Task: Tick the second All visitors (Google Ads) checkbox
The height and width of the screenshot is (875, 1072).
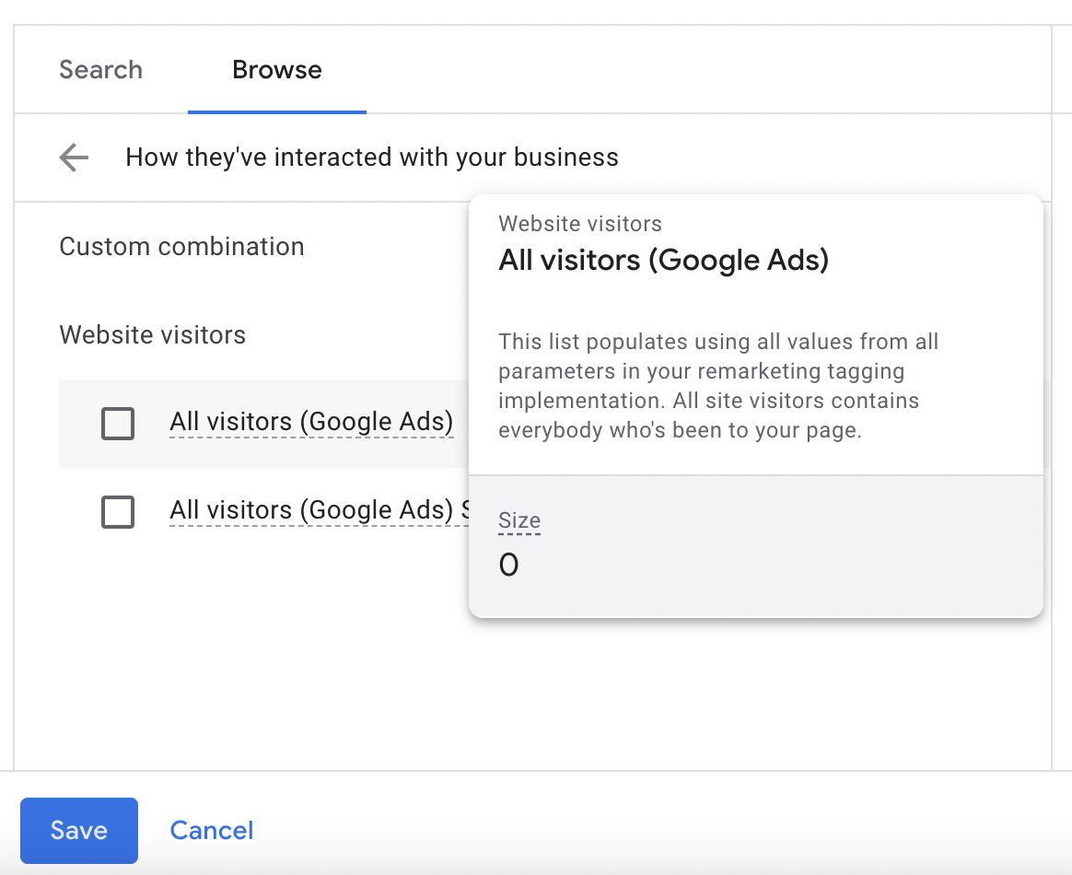Action: tap(118, 512)
